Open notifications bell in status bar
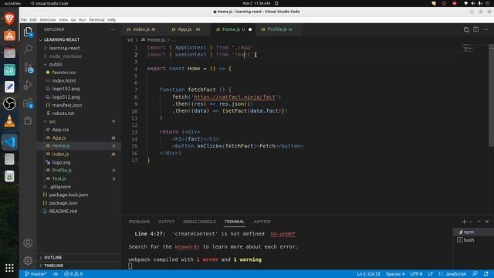The width and height of the screenshot is (494, 278). pyautogui.click(x=486, y=274)
